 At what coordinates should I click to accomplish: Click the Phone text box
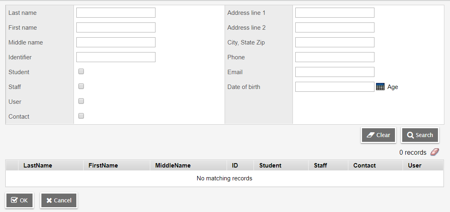click(335, 57)
